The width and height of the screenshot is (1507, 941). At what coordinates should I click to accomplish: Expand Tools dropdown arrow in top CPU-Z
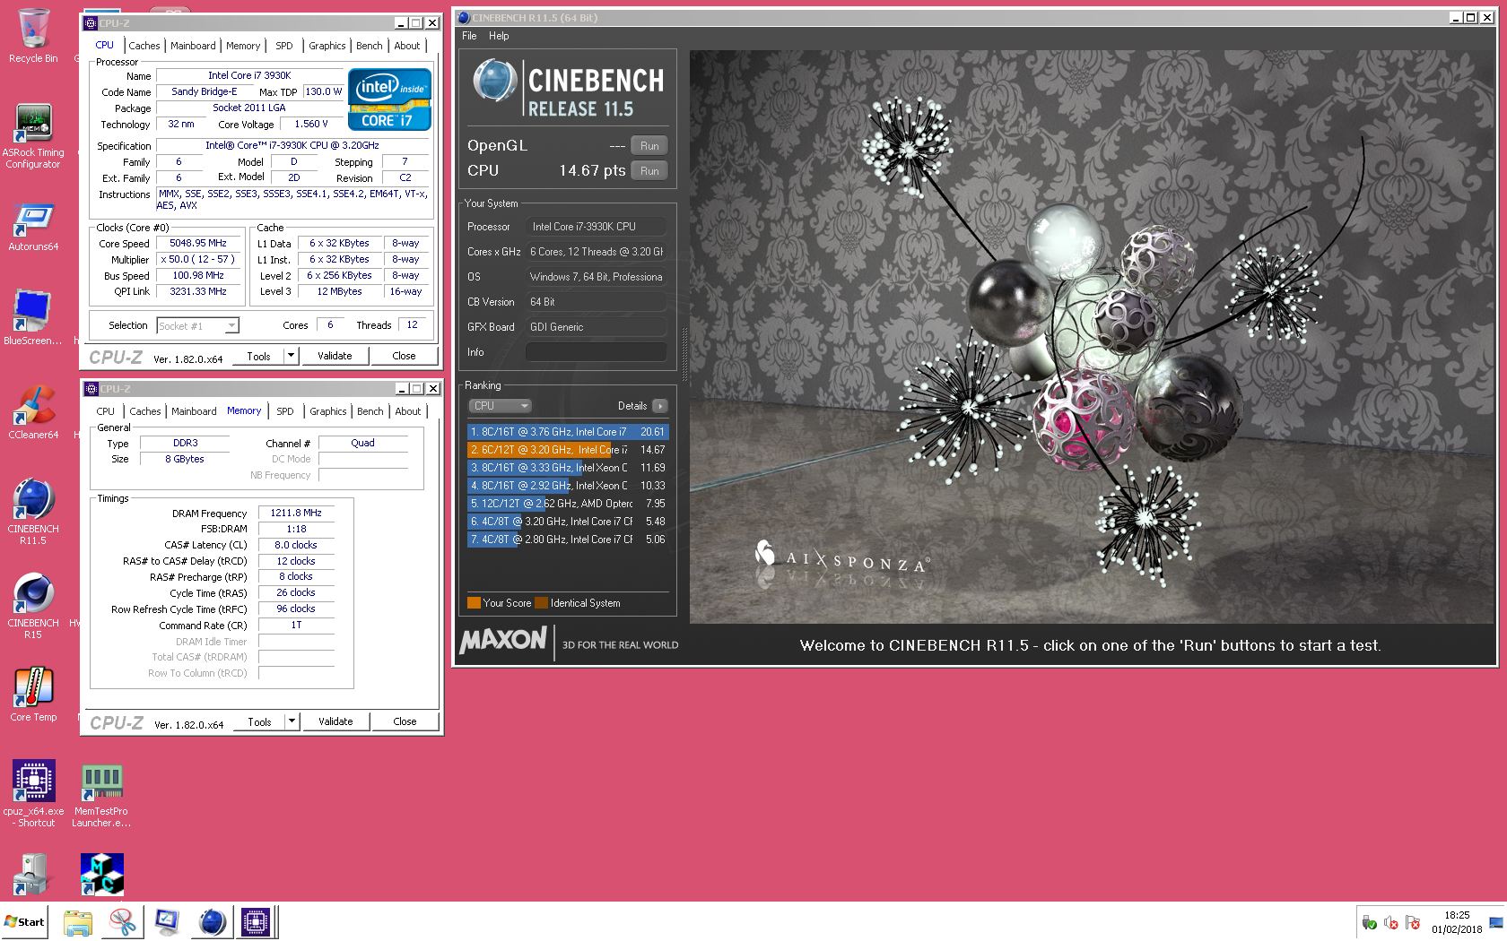(x=291, y=356)
